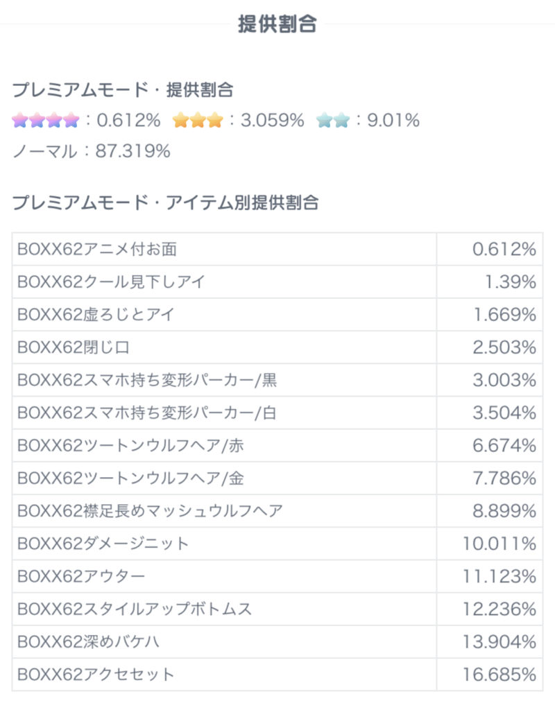Click the four-star purple rarity icon

tap(46, 121)
